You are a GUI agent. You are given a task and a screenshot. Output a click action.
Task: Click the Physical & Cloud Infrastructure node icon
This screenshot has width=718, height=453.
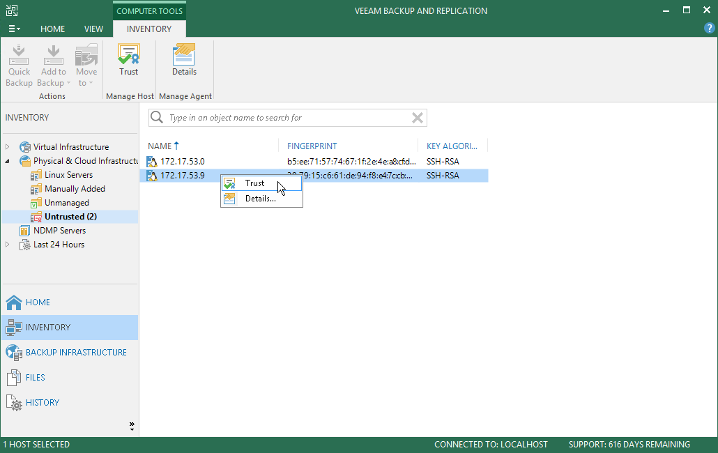point(25,161)
